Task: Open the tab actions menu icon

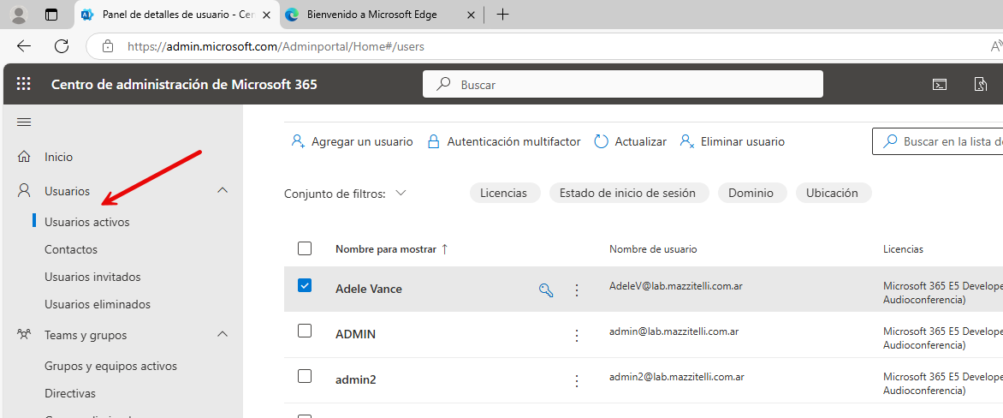Action: (51, 14)
